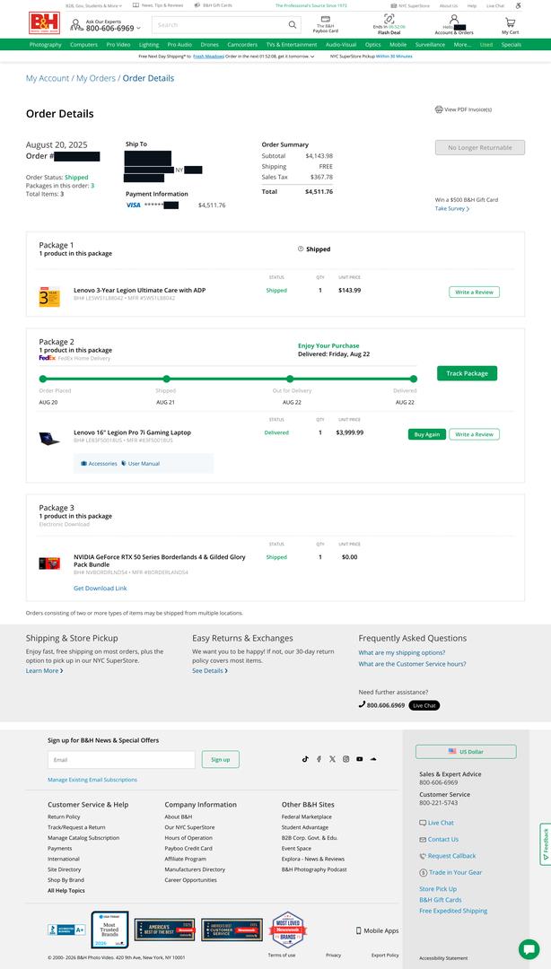551x969 pixels.
Task: Click See Details under Easy Returns
Action: [x=210, y=670]
